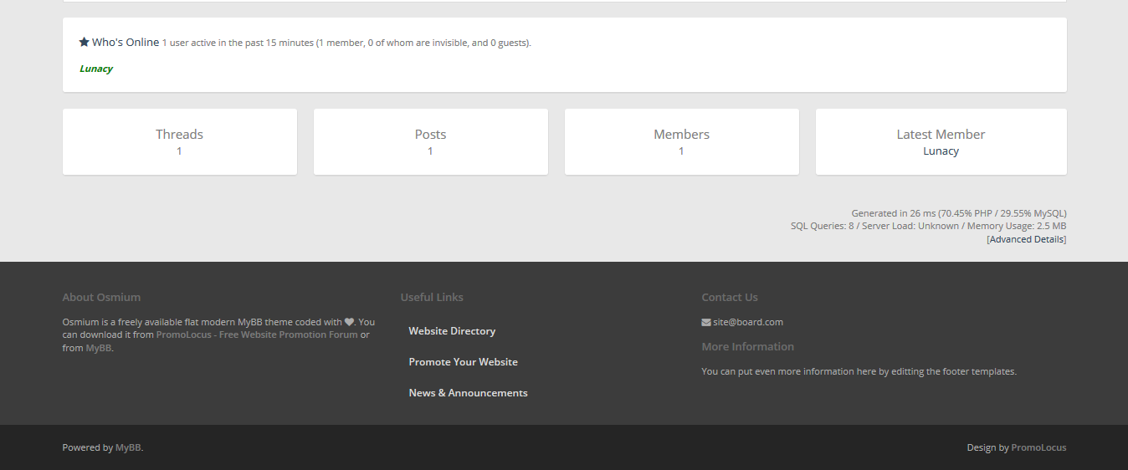Viewport: 1128px width, 470px height.
Task: Click the site@board.com email address
Action: click(748, 322)
